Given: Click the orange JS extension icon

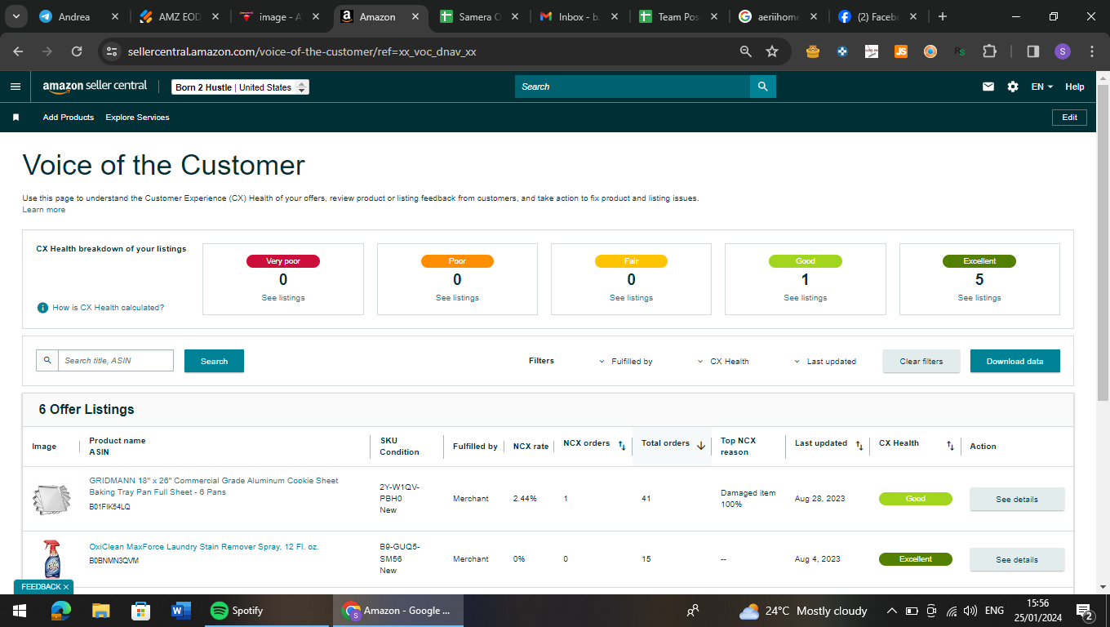Looking at the screenshot, I should point(901,51).
